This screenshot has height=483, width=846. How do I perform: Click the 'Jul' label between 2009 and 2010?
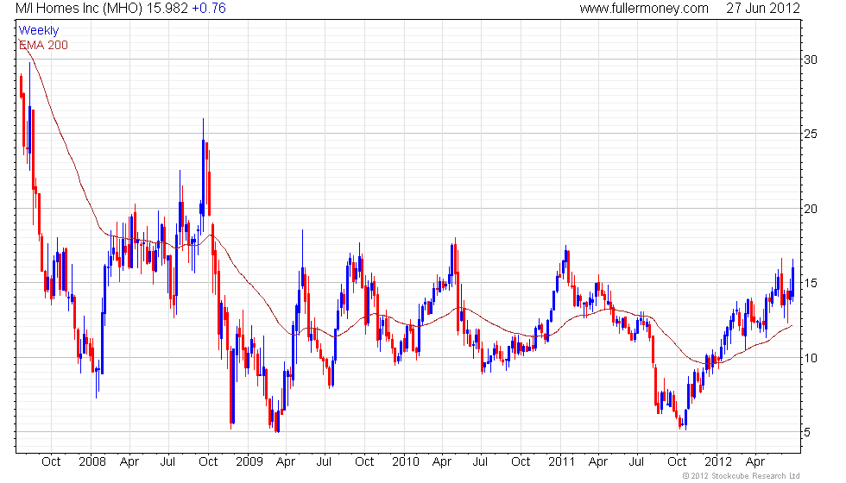click(324, 461)
